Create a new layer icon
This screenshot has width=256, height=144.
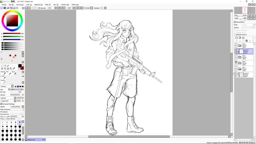[x=236, y=38]
